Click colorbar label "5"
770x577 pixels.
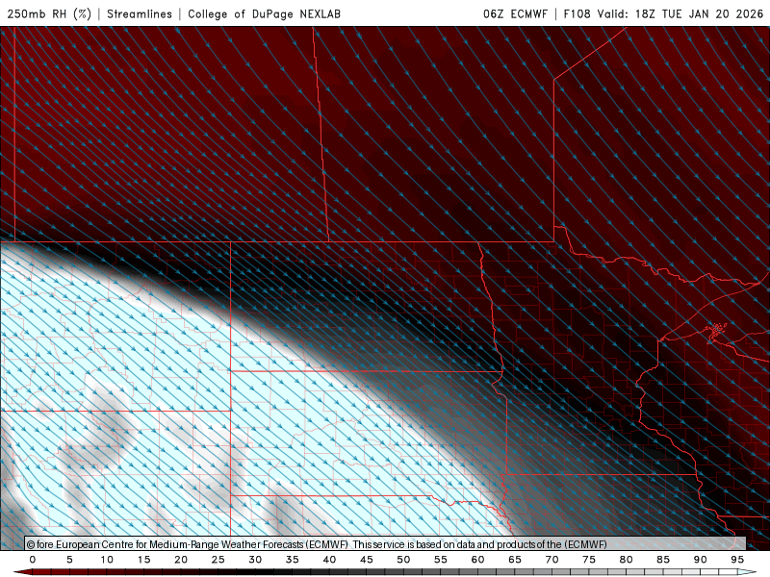click(69, 560)
